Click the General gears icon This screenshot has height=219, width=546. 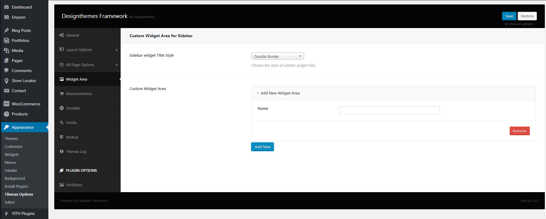point(62,35)
